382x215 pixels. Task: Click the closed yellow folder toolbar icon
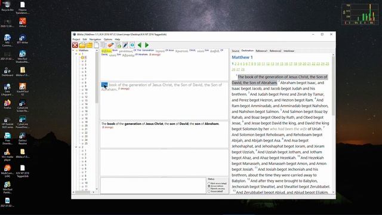pyautogui.click(x=89, y=45)
